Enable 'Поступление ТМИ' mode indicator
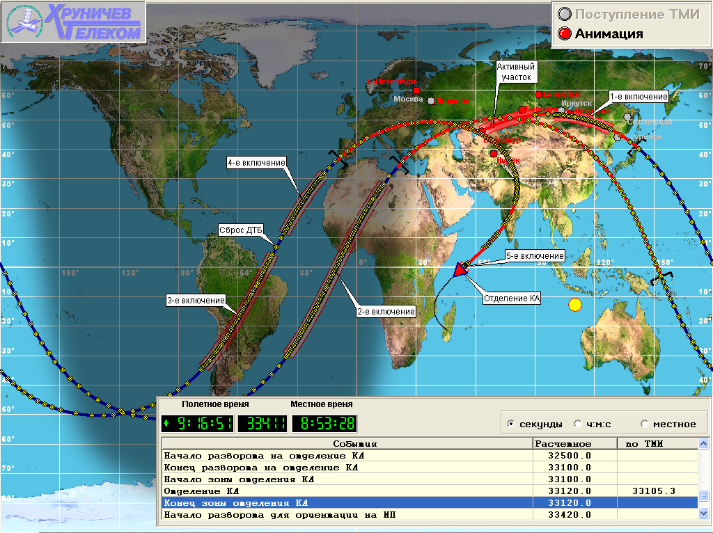Viewport: 713px width, 533px height. [565, 14]
